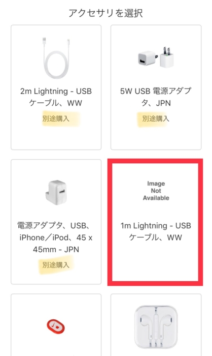The width and height of the screenshot is (212, 356).
Task: Tap the 45mm power adapter picture
Action: point(56,192)
